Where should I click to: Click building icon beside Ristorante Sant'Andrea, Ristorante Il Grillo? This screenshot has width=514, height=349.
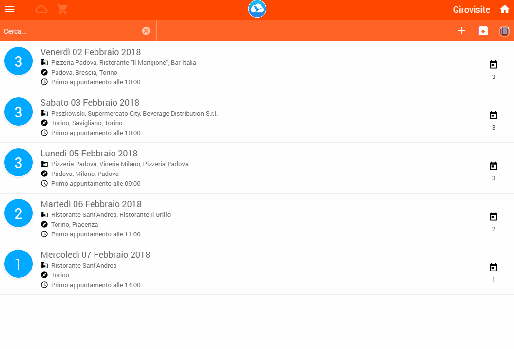(x=44, y=214)
